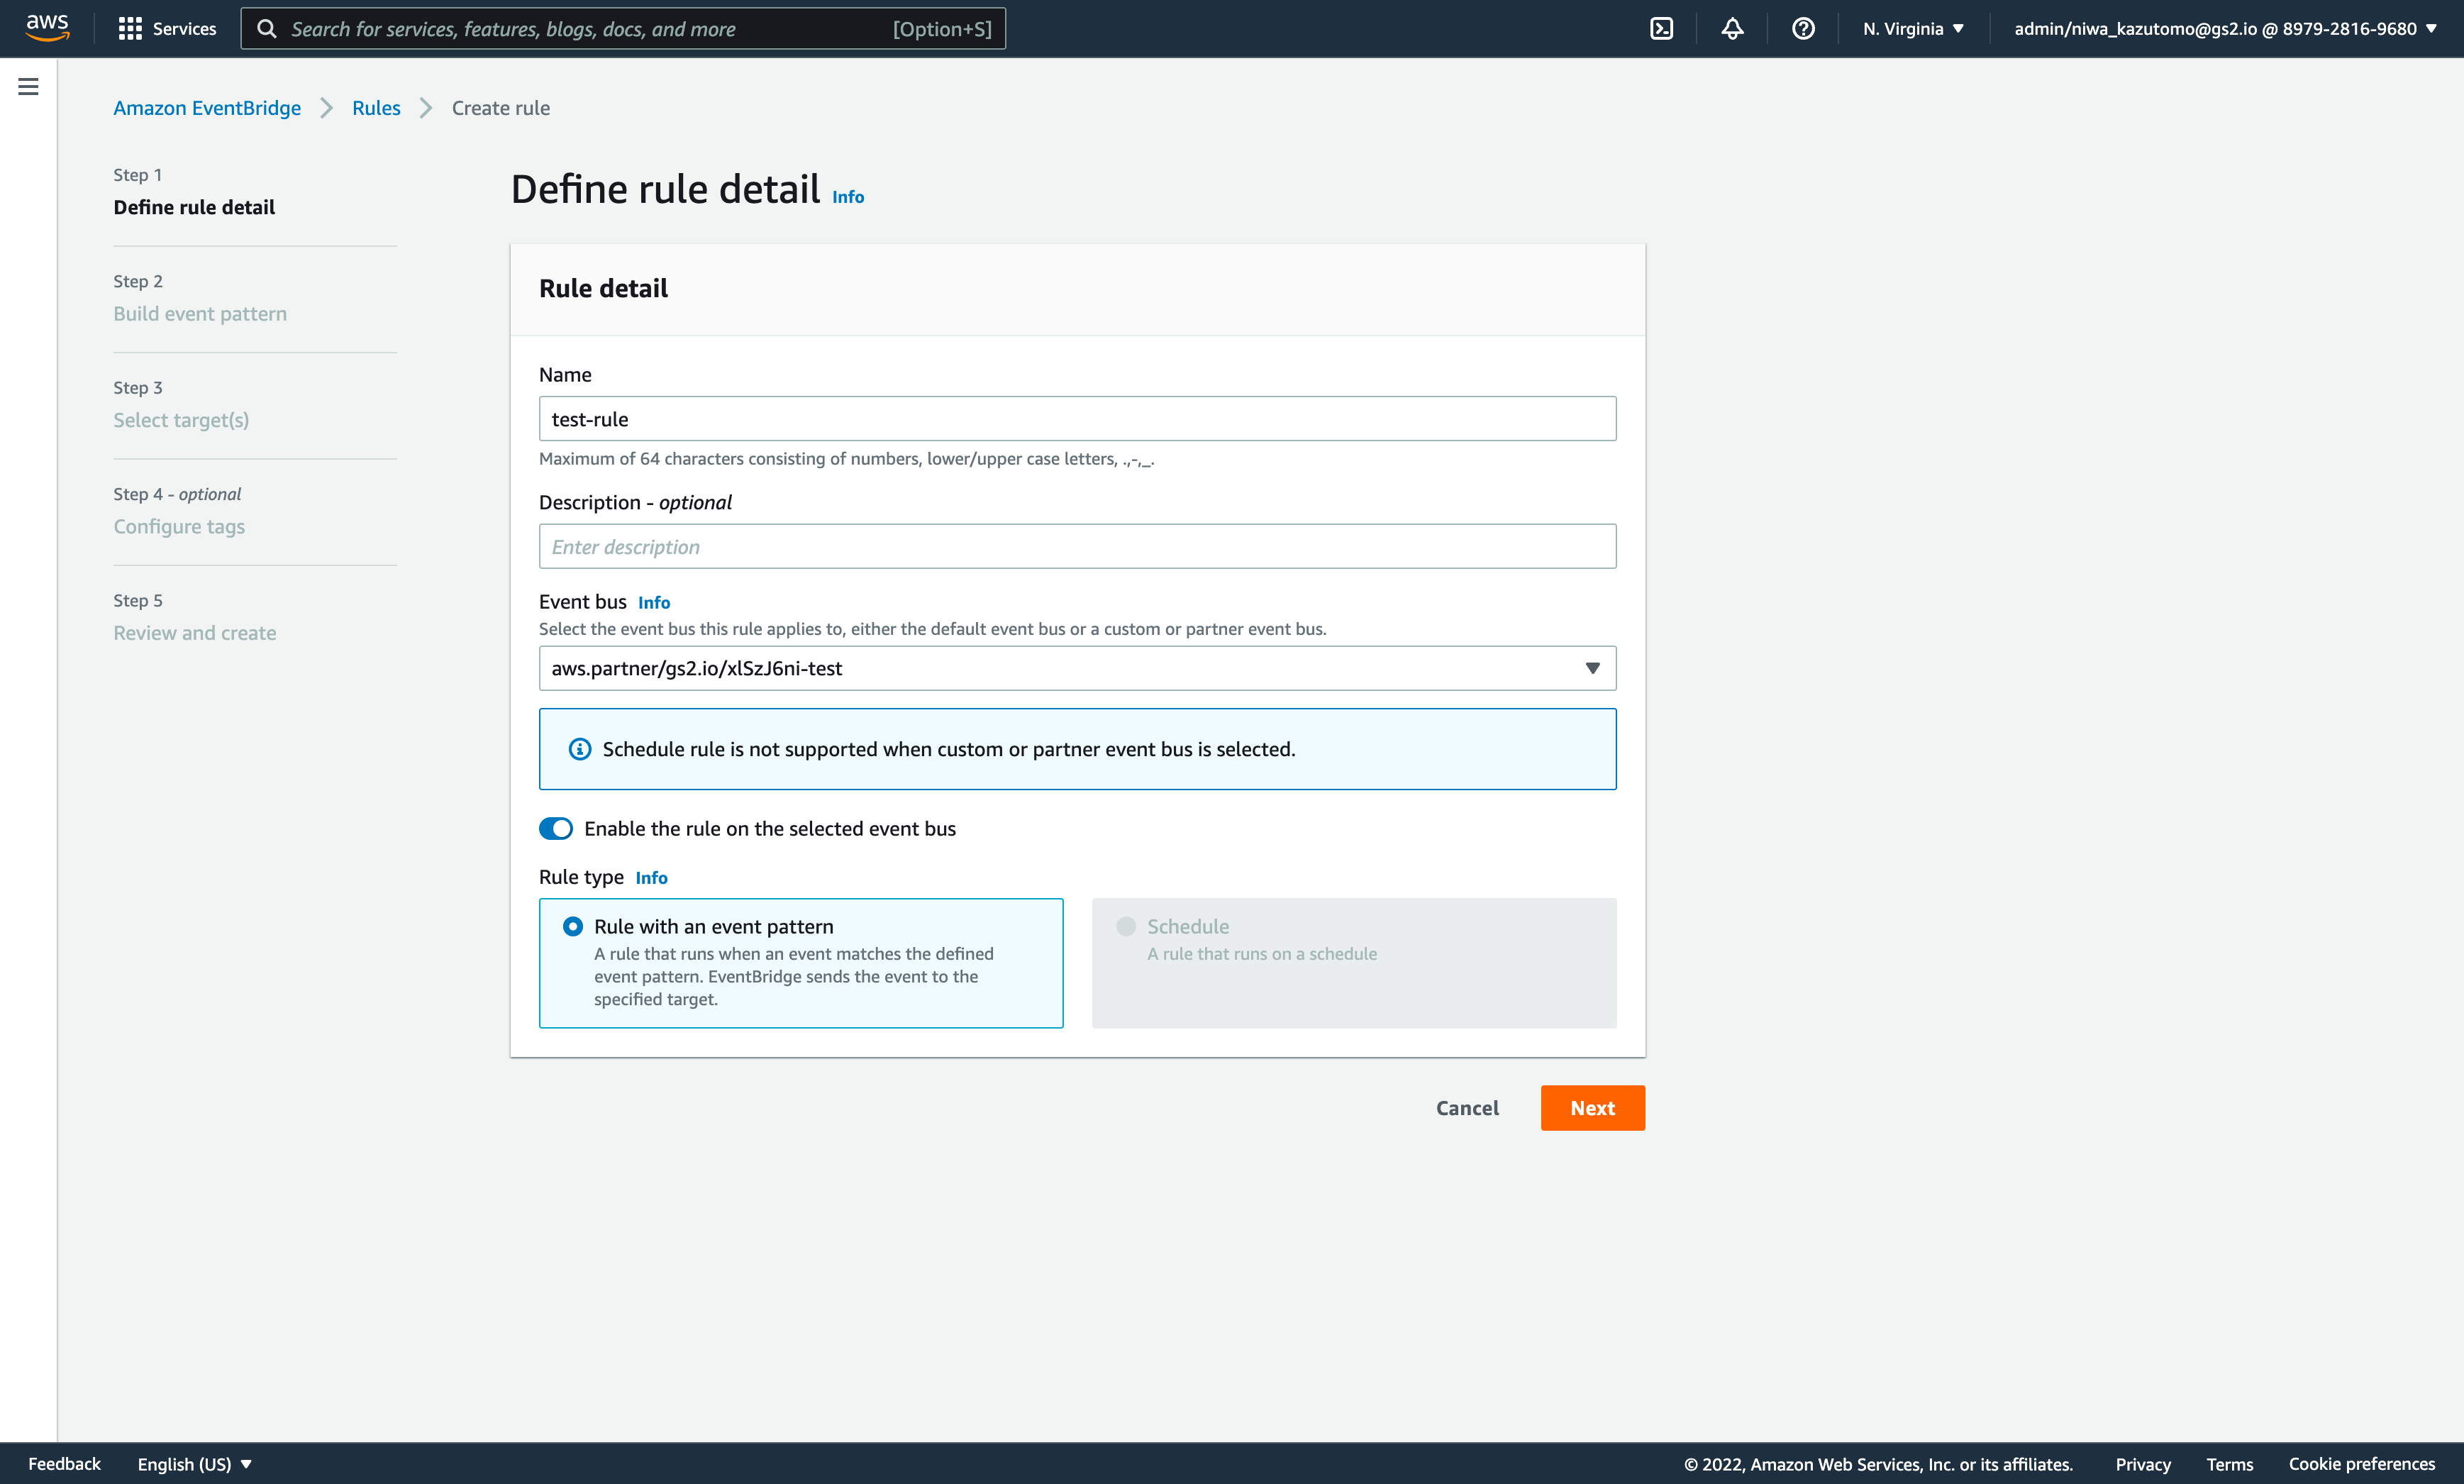The height and width of the screenshot is (1484, 2464).
Task: Open AWS CloudShell from the top bar
Action: [1661, 29]
